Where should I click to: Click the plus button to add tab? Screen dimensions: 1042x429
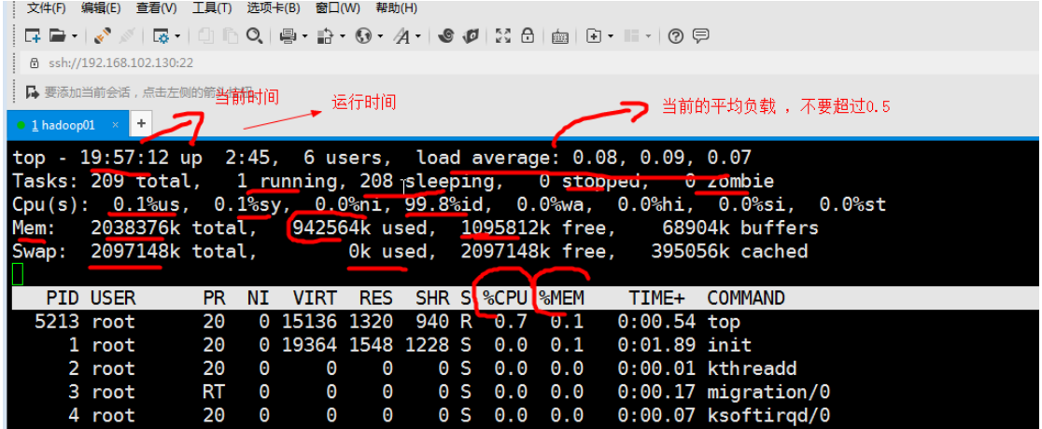click(x=141, y=123)
